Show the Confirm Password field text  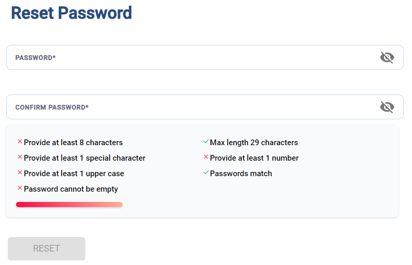387,107
